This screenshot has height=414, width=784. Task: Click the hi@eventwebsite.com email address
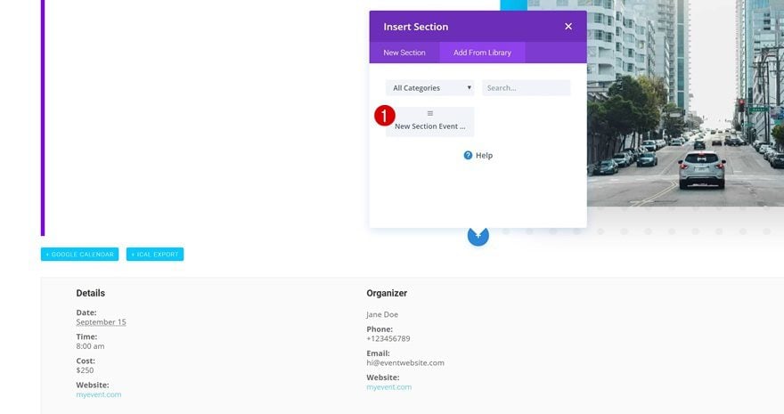point(405,362)
